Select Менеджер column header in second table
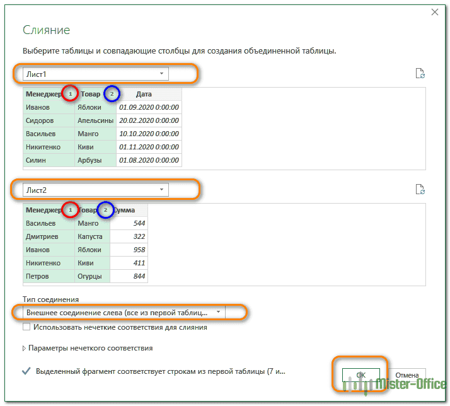Image resolution: width=450 pixels, height=406 pixels. [43, 209]
